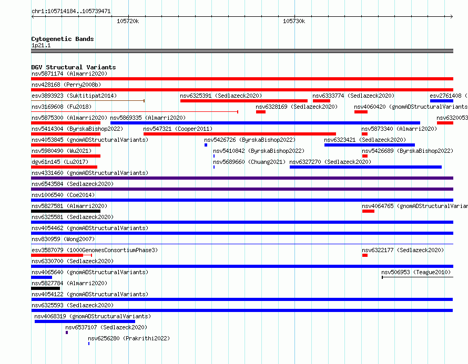This screenshot has height=364, width=468.
Task: Select nsv6328169 (Sedlazeck2020) label
Action: 297,107
